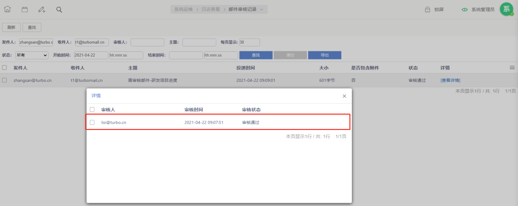The height and width of the screenshot is (206, 518).
Task: Open the column settings hamburger icon
Action: tap(512, 68)
